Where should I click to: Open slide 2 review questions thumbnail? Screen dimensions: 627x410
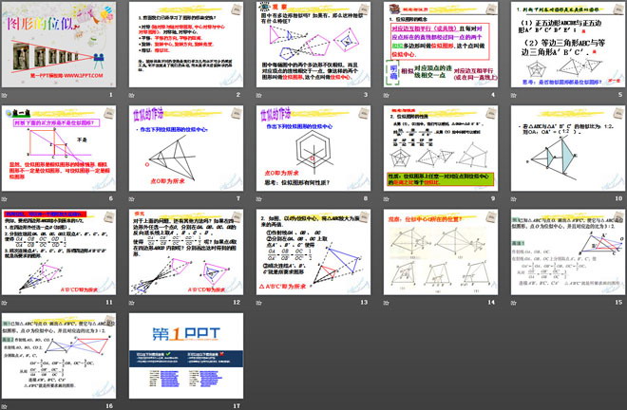(185, 44)
